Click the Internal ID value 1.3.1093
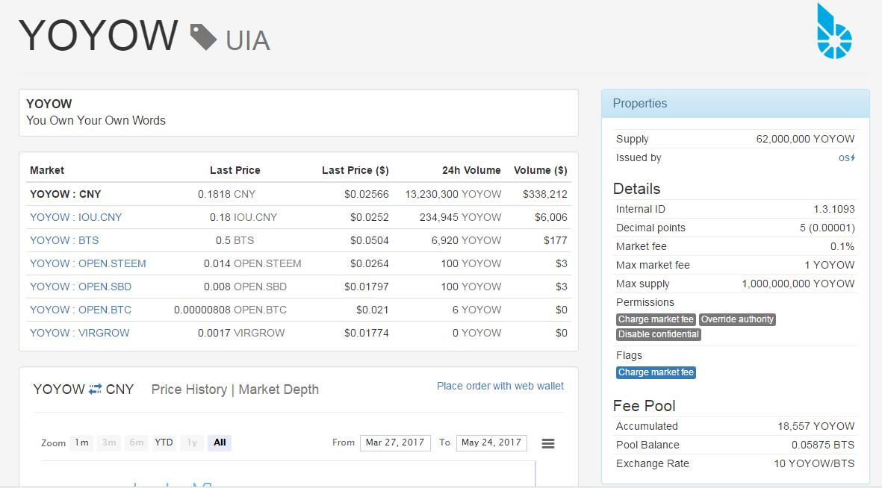882x488 pixels. (x=834, y=209)
